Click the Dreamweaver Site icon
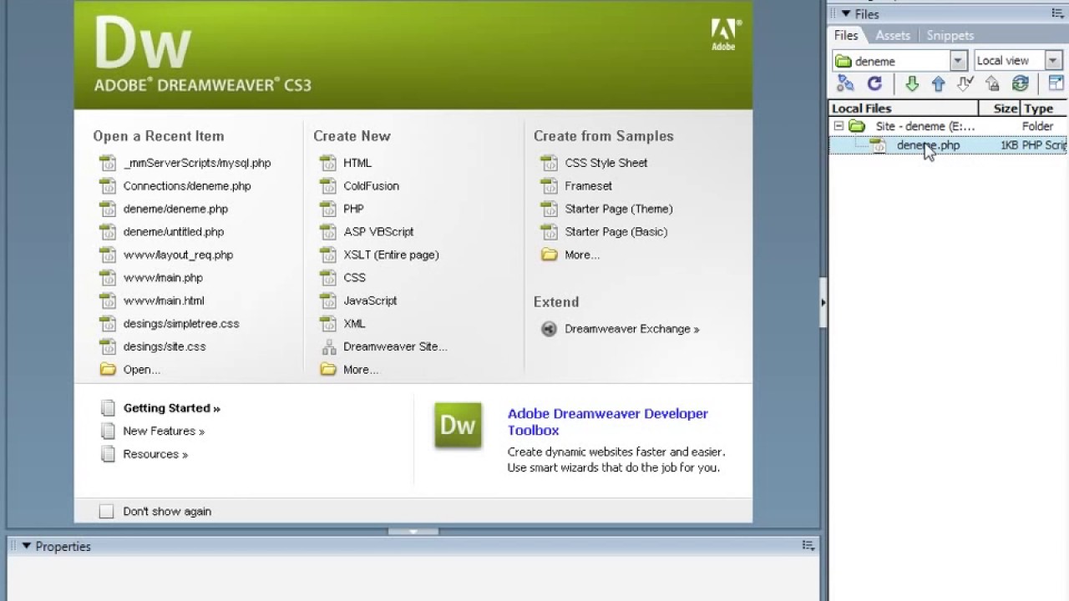Image resolution: width=1069 pixels, height=601 pixels. pos(328,346)
